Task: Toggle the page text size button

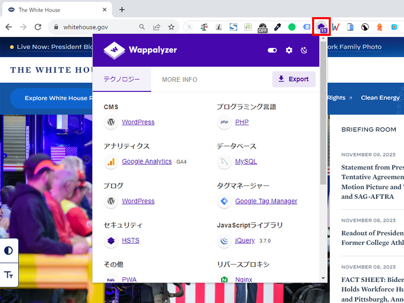Action: (9, 275)
